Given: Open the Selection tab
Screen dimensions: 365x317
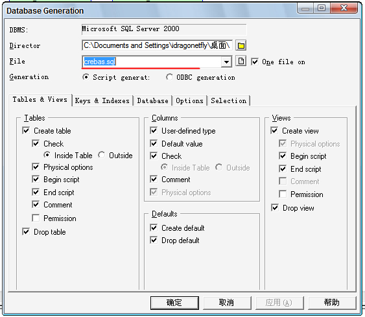Looking at the screenshot, I should tap(229, 100).
